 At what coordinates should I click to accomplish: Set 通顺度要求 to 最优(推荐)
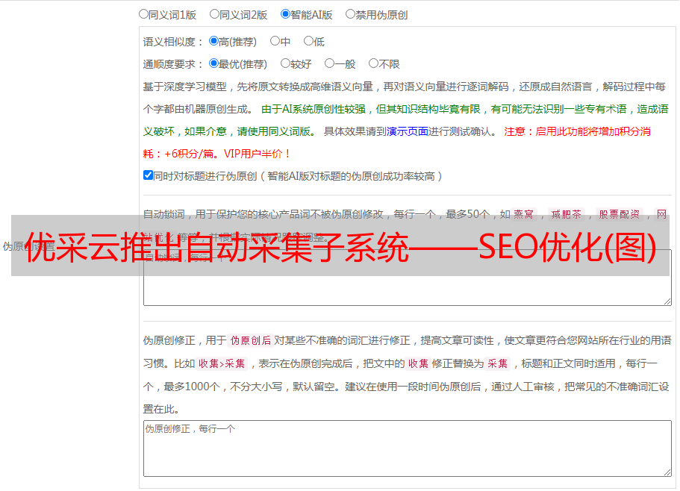click(x=213, y=63)
